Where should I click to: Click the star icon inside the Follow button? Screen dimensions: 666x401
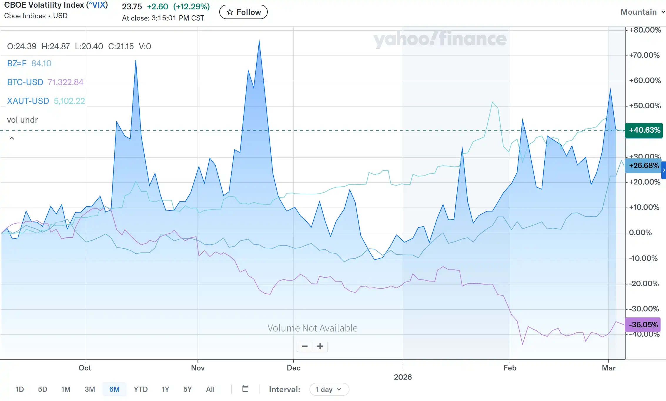point(229,12)
